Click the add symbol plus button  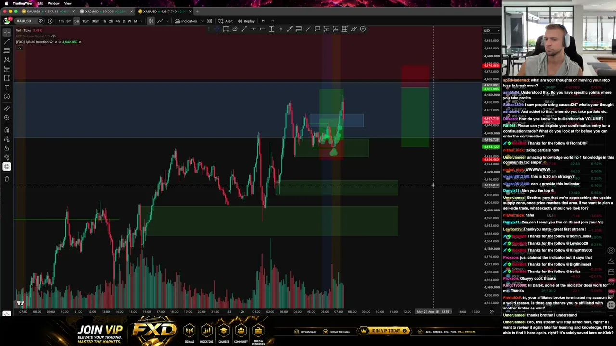(x=50, y=21)
